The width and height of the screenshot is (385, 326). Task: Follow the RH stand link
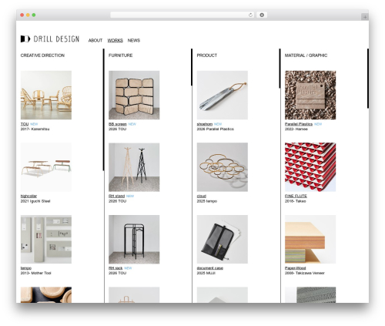click(x=116, y=196)
